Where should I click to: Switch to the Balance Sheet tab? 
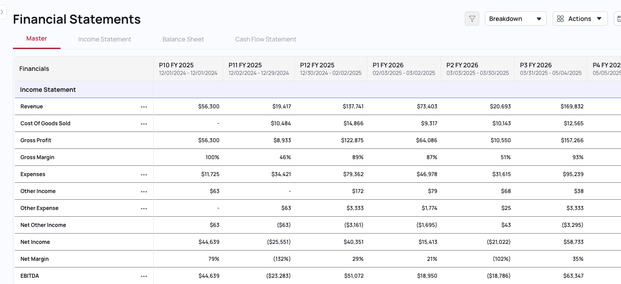pyautogui.click(x=183, y=39)
